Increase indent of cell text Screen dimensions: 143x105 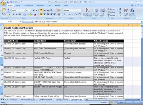pyautogui.click(x=55, y=14)
